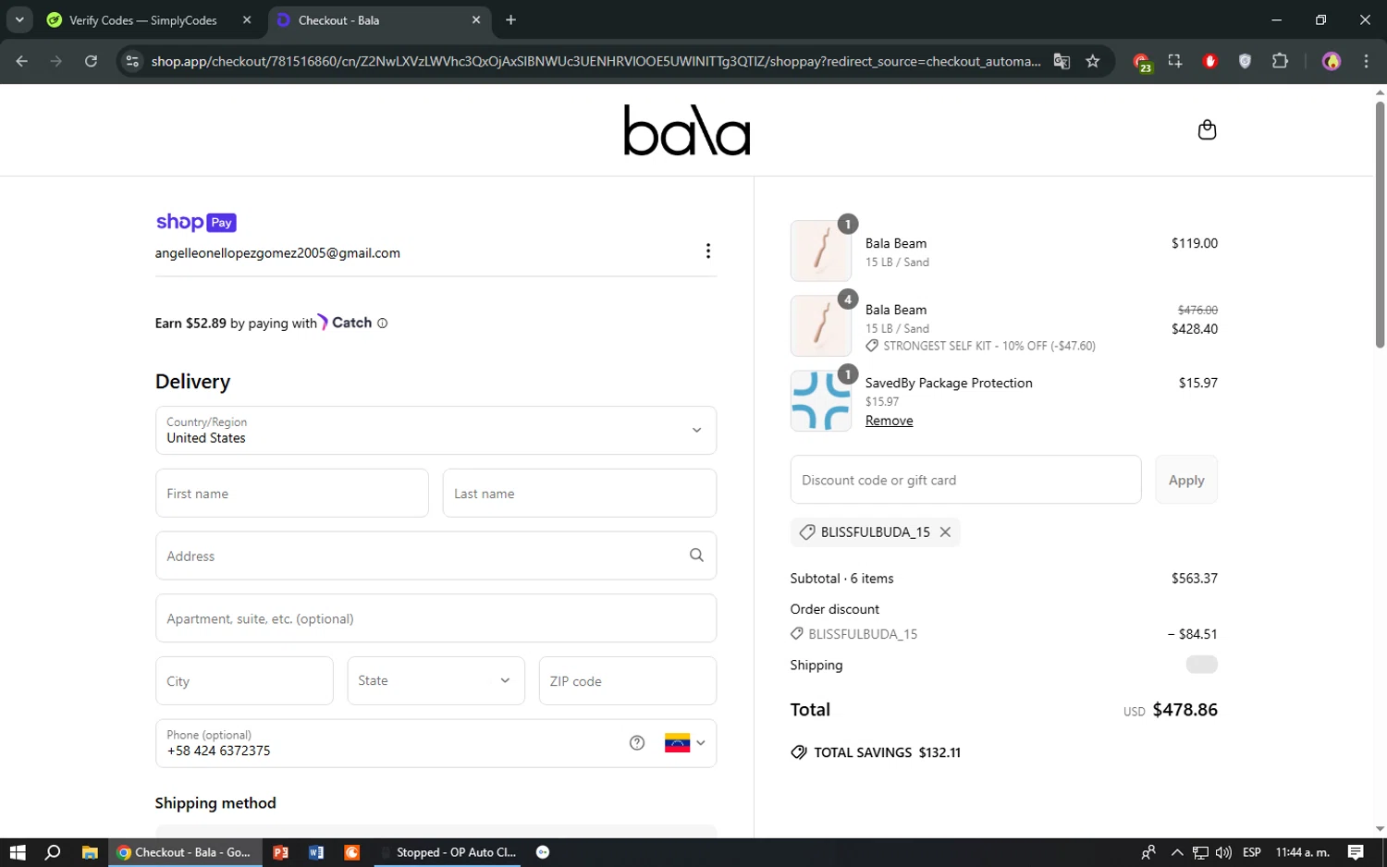Click the TOTAL SAVINGS $132.11 text
Viewport: 1387px width, 867px height.
point(887,752)
